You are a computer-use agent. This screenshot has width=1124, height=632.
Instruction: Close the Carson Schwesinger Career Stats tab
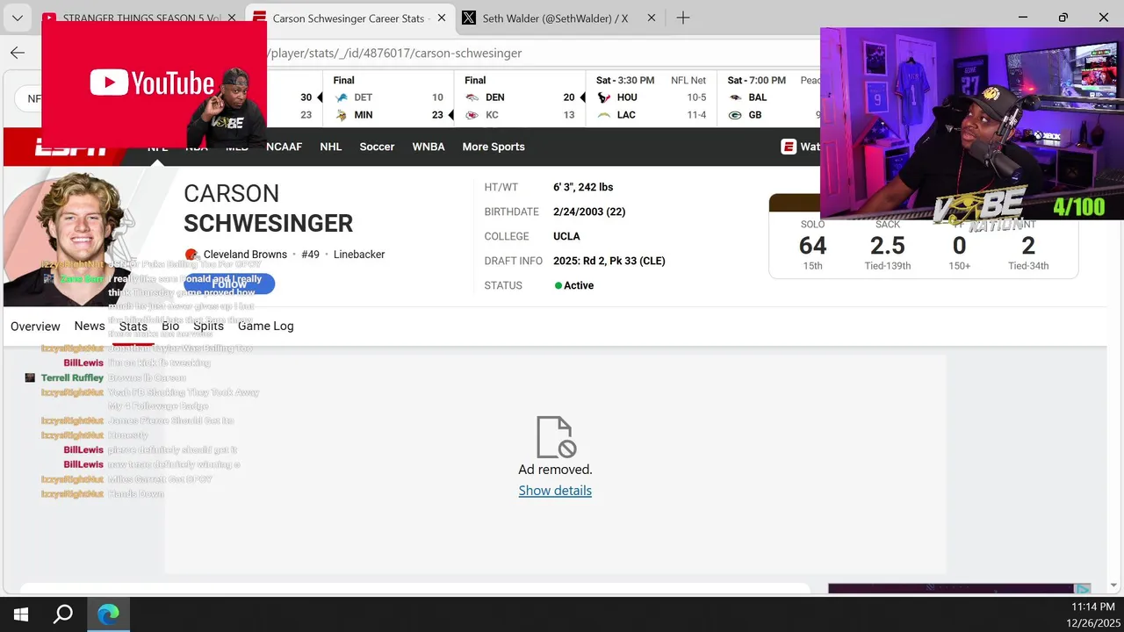pos(440,18)
